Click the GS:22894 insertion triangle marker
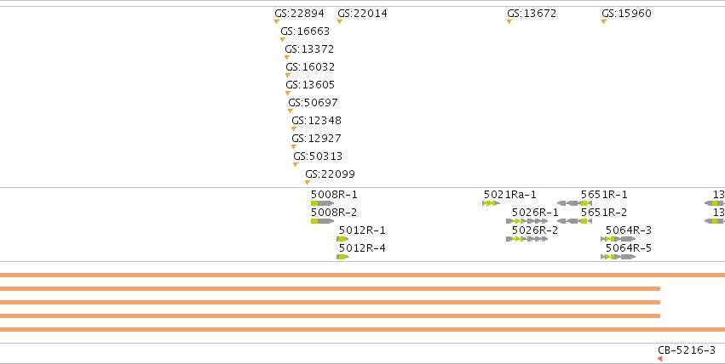The height and width of the screenshot is (364, 725). pos(277,21)
